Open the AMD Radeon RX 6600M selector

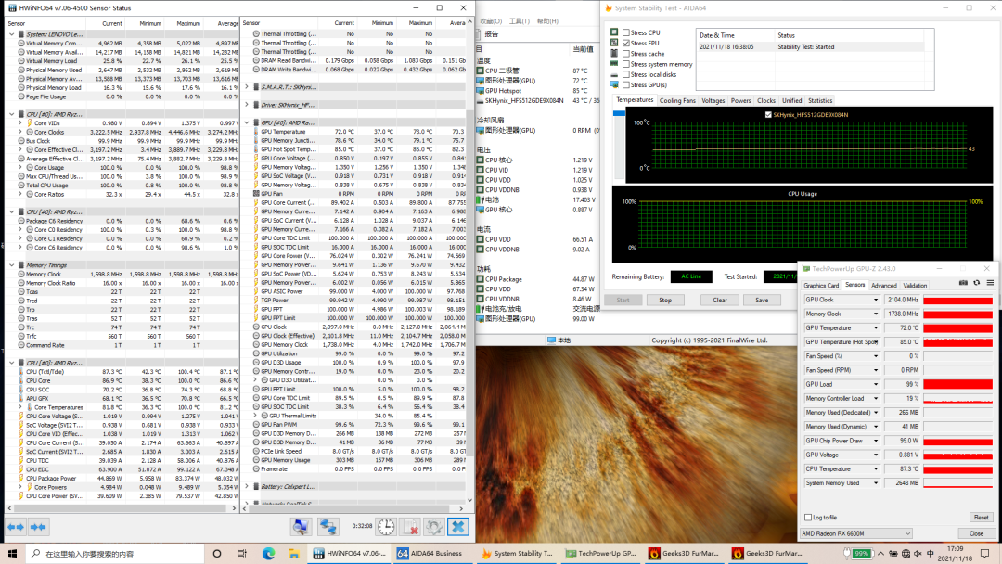click(855, 533)
